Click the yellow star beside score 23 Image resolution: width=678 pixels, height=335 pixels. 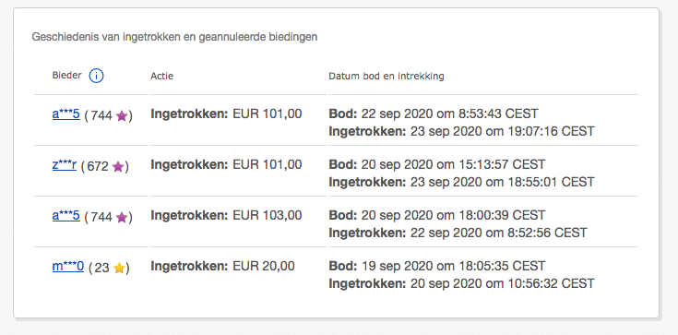(119, 269)
